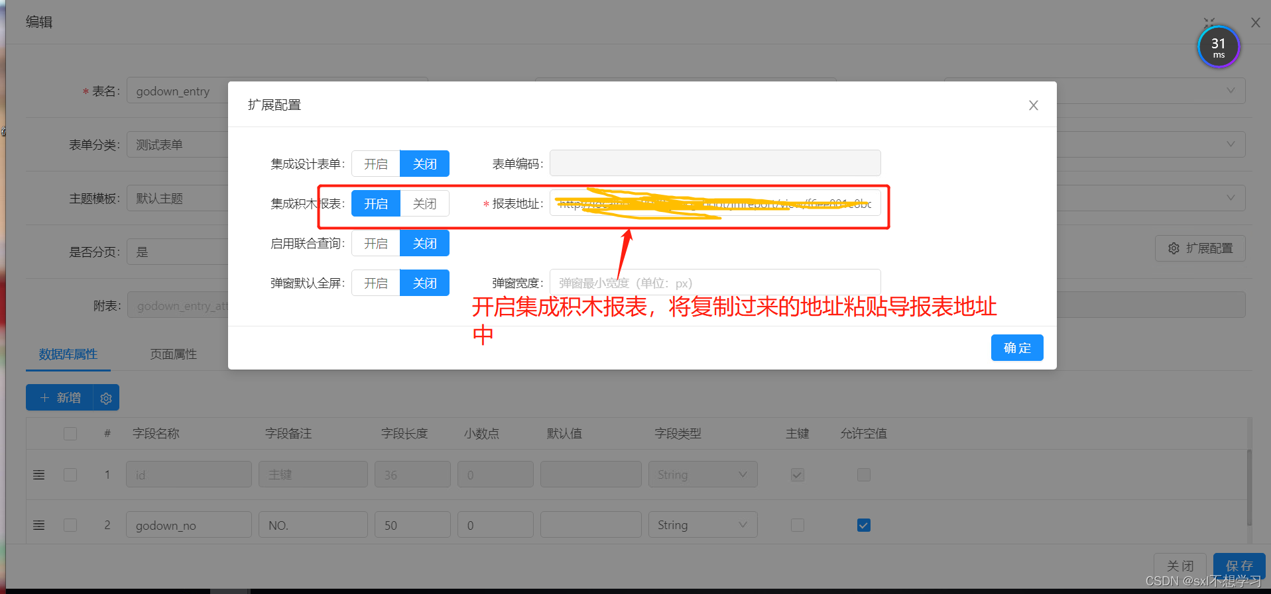
Task: Click 新增 to add a field
Action: (60, 398)
